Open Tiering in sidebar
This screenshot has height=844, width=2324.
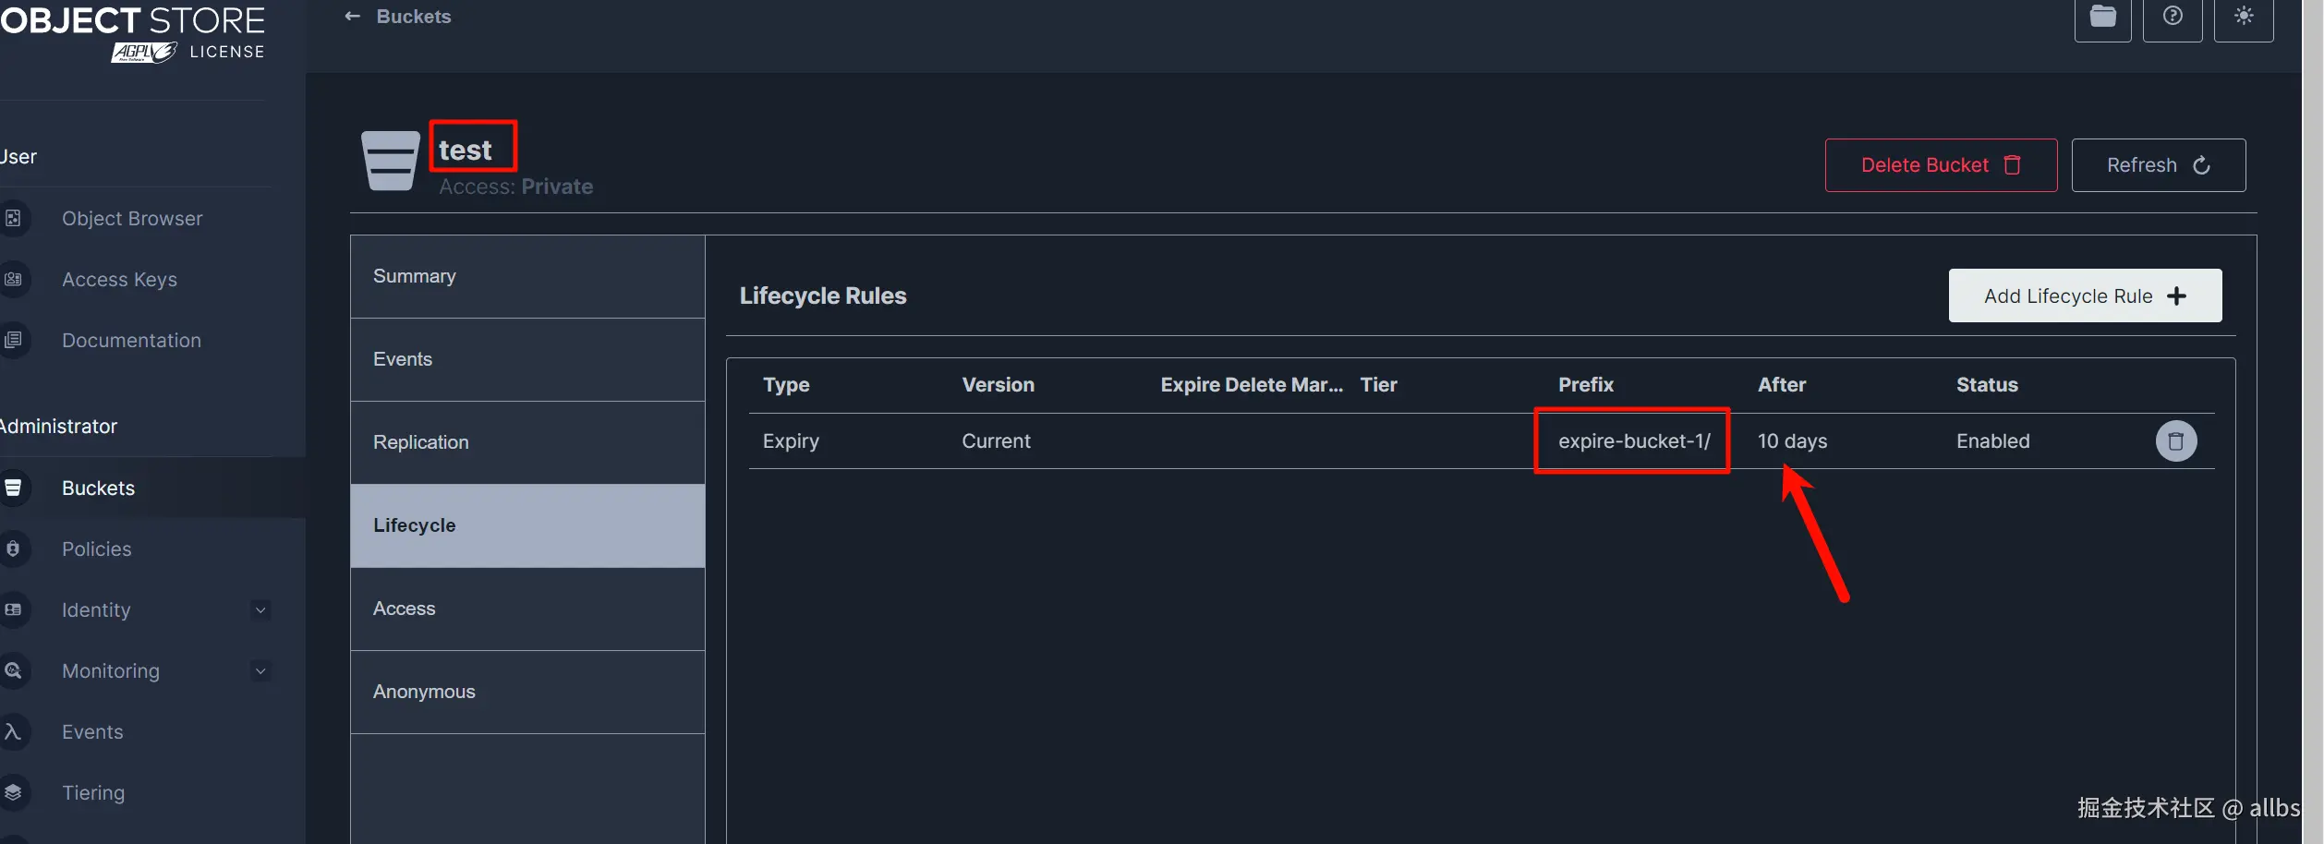92,793
